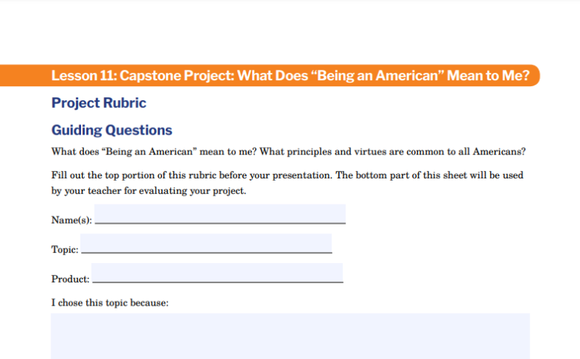Click the Product input field
Viewport: 580px width, 359px height.
[216, 274]
